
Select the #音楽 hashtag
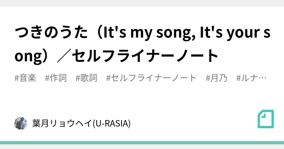(x=25, y=78)
